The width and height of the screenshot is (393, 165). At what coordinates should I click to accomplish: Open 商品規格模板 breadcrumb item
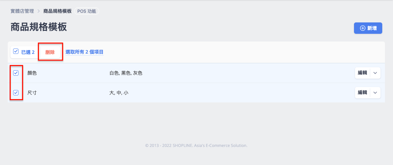(57, 11)
